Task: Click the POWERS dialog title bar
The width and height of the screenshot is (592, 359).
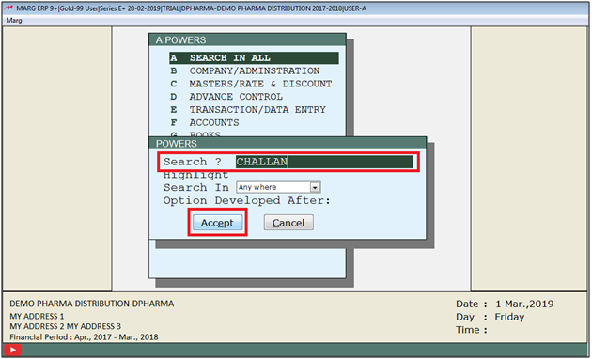Action: pos(288,144)
